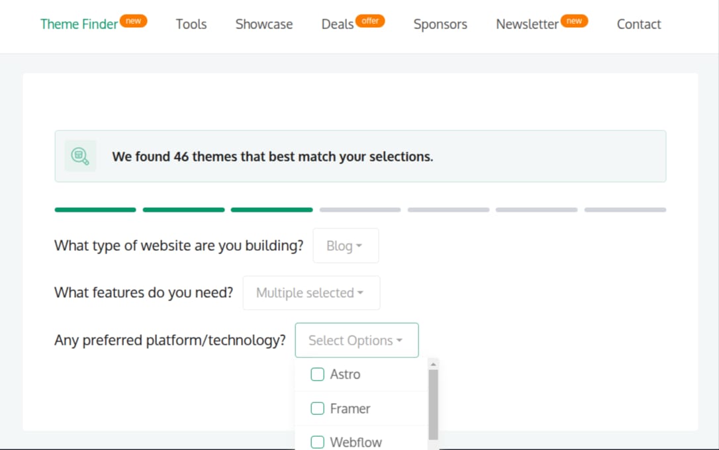
Task: Click the fourth gray progress step bar
Action: click(x=360, y=210)
